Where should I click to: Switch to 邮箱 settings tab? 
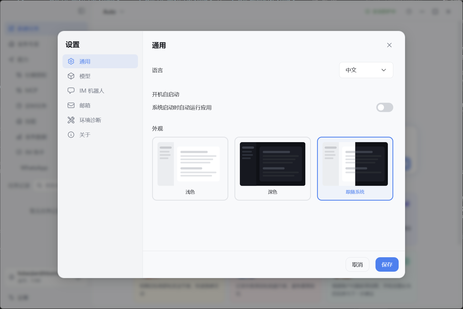pos(100,105)
